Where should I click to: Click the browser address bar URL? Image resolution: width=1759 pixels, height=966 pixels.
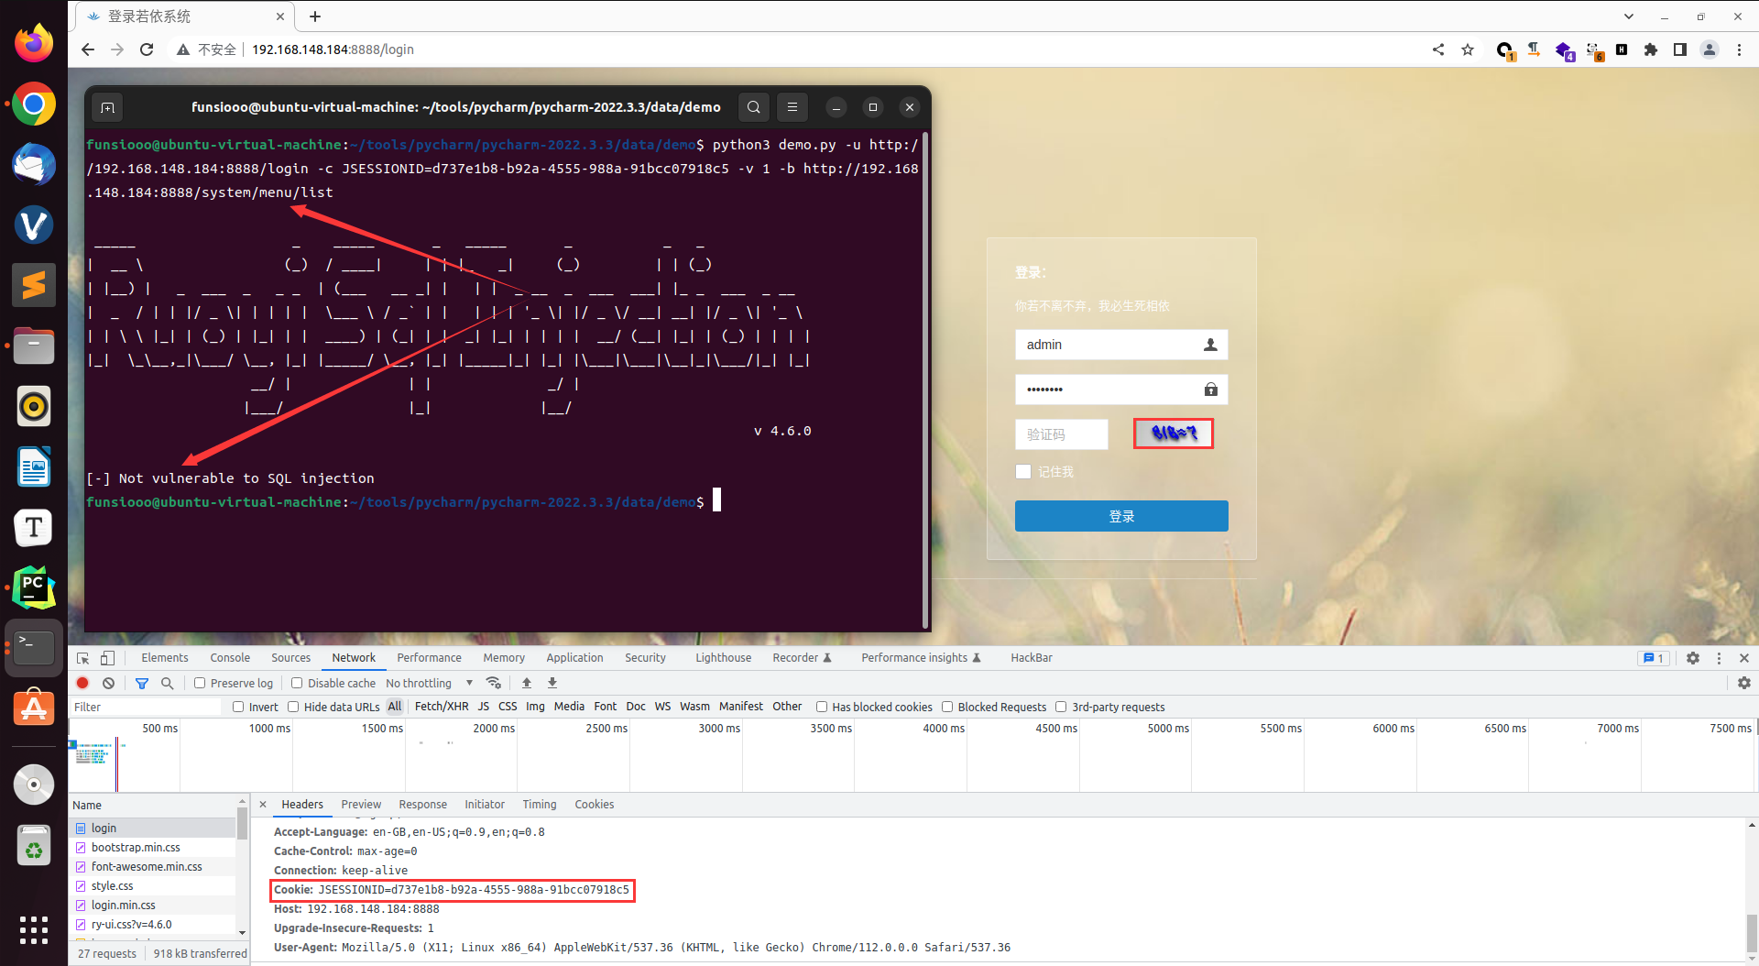tap(333, 49)
